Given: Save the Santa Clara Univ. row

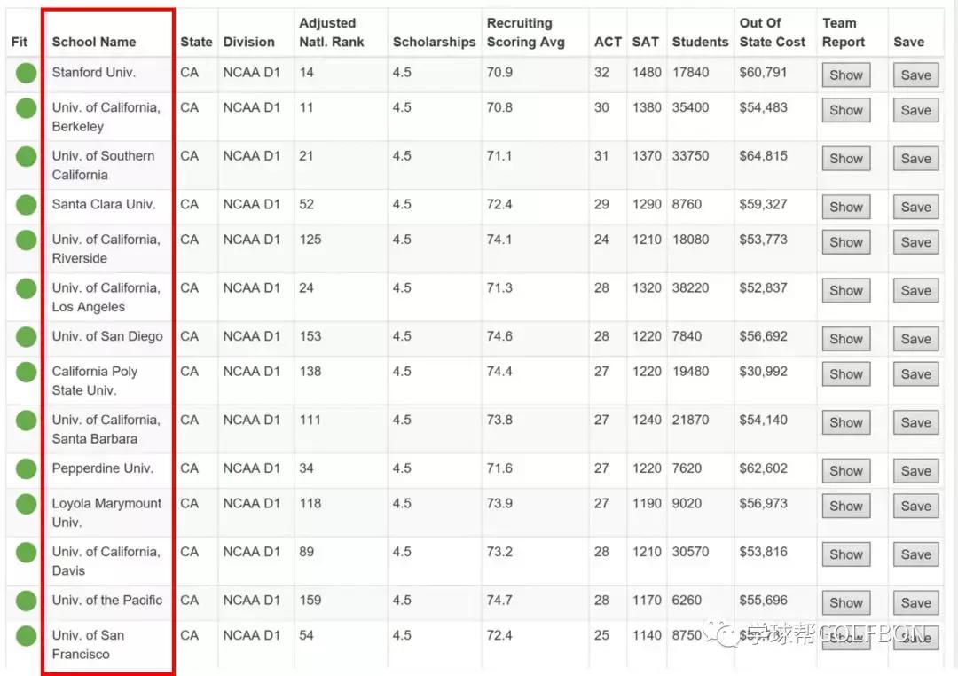Looking at the screenshot, I should coord(915,207).
